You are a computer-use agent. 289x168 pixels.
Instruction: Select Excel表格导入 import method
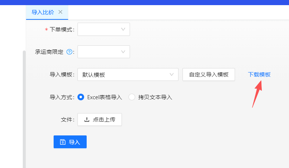81,97
